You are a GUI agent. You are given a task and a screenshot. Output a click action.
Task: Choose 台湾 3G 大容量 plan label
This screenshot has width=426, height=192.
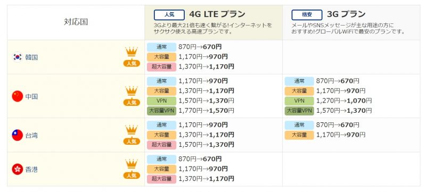pos(299,135)
